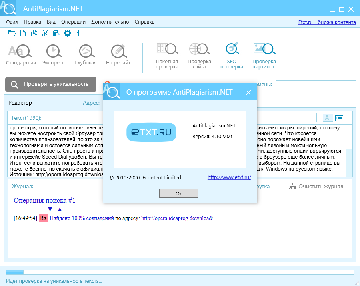Viewport: 360px width, 286px height.
Task: Select Экспресс check mode
Action: 54,55
